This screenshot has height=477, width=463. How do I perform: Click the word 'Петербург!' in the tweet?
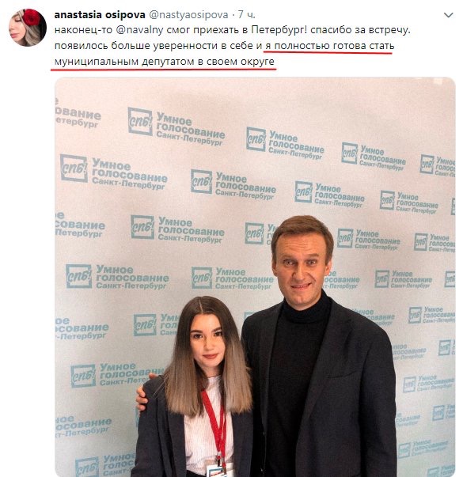pyautogui.click(x=279, y=30)
